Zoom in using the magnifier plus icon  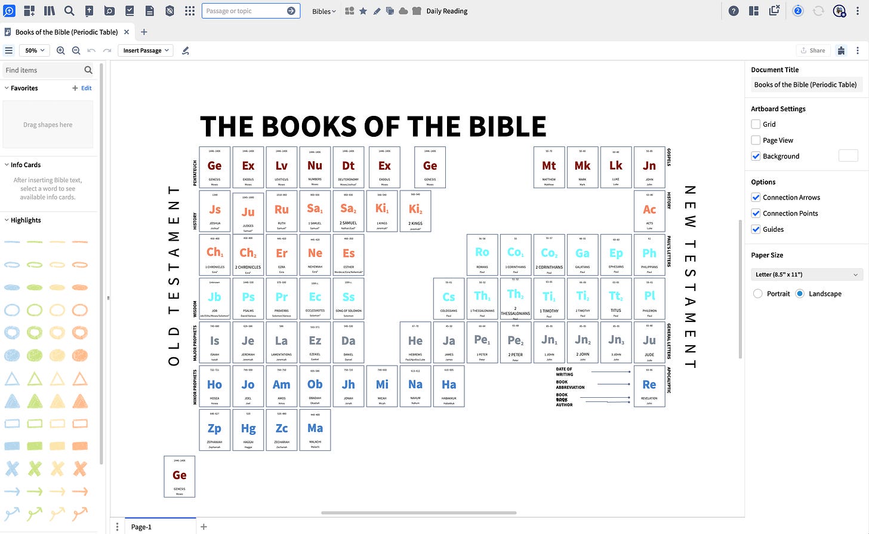click(x=60, y=50)
